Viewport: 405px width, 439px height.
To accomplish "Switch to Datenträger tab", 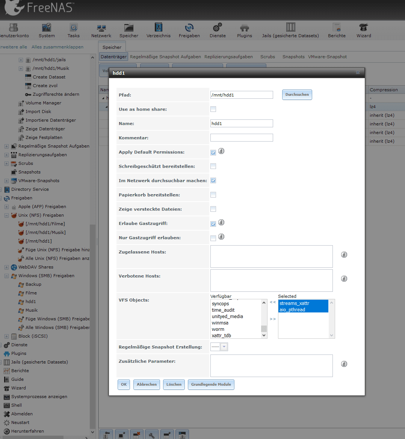I will pyautogui.click(x=113, y=57).
